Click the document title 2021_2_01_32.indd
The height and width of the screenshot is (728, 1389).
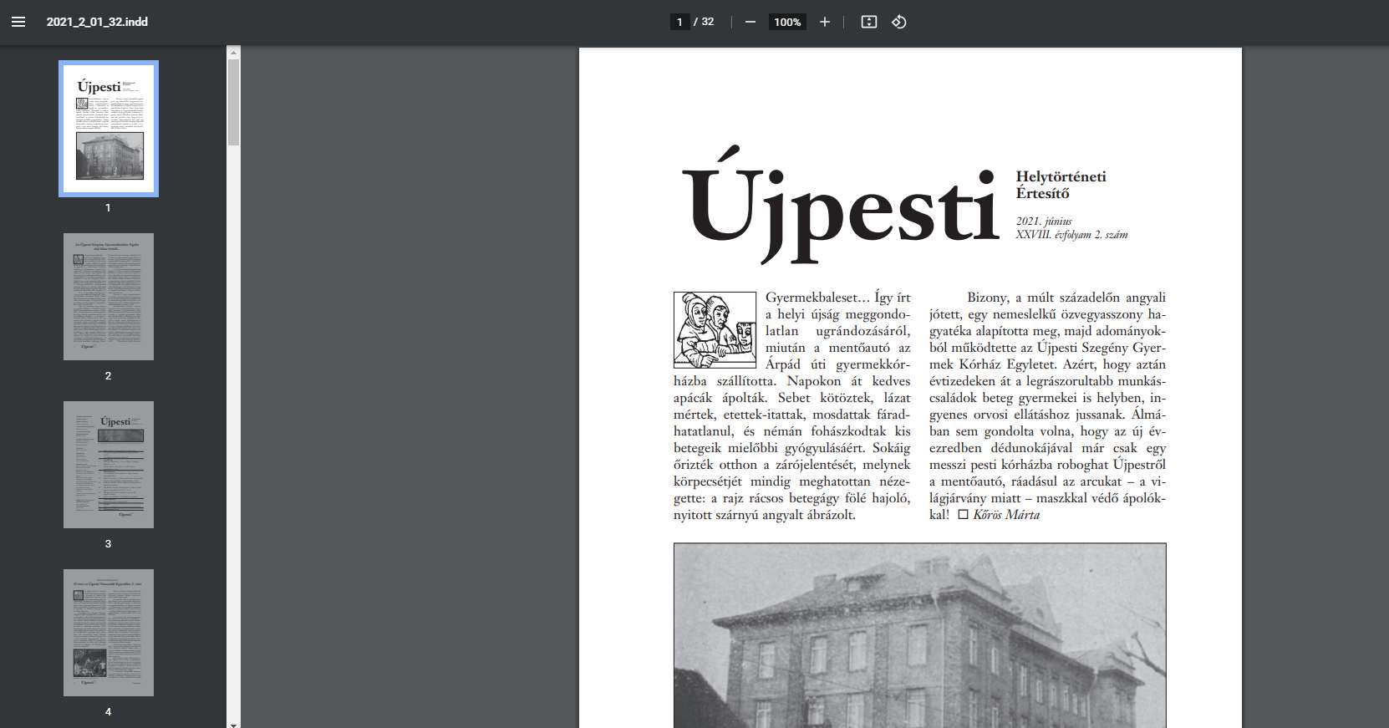(x=97, y=22)
